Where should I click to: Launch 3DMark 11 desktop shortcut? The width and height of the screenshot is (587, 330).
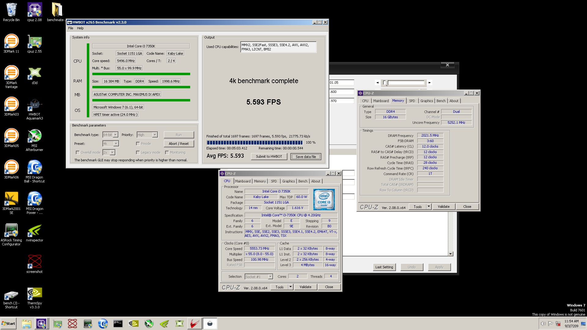[11, 44]
